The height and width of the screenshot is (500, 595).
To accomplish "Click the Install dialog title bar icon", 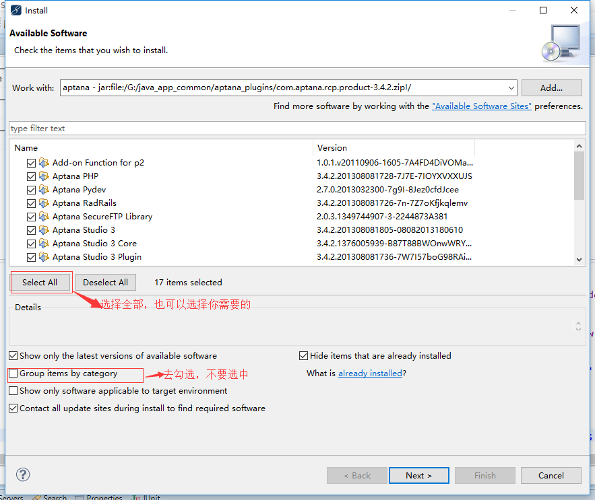I will pyautogui.click(x=16, y=10).
